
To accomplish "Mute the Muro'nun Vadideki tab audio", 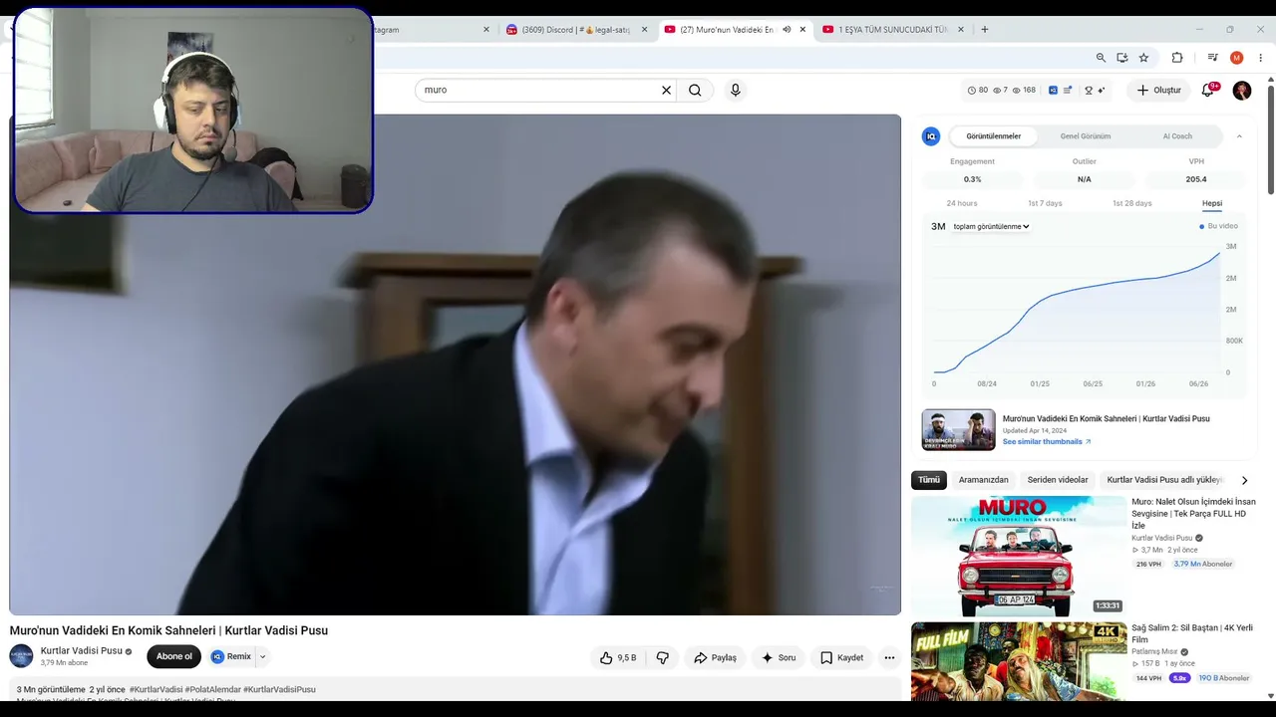I will 787,30.
